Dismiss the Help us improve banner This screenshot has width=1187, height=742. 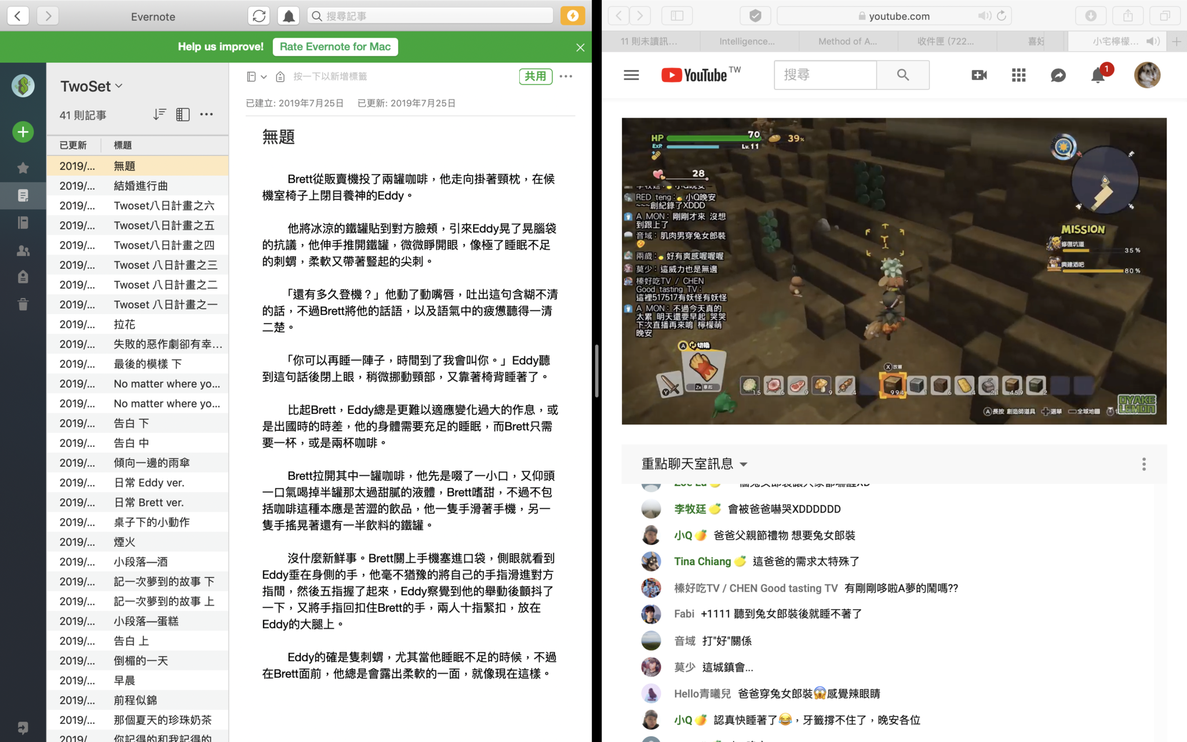pyautogui.click(x=580, y=48)
